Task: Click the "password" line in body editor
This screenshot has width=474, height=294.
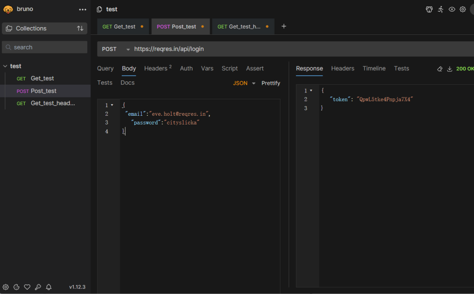Action: pyautogui.click(x=165, y=123)
